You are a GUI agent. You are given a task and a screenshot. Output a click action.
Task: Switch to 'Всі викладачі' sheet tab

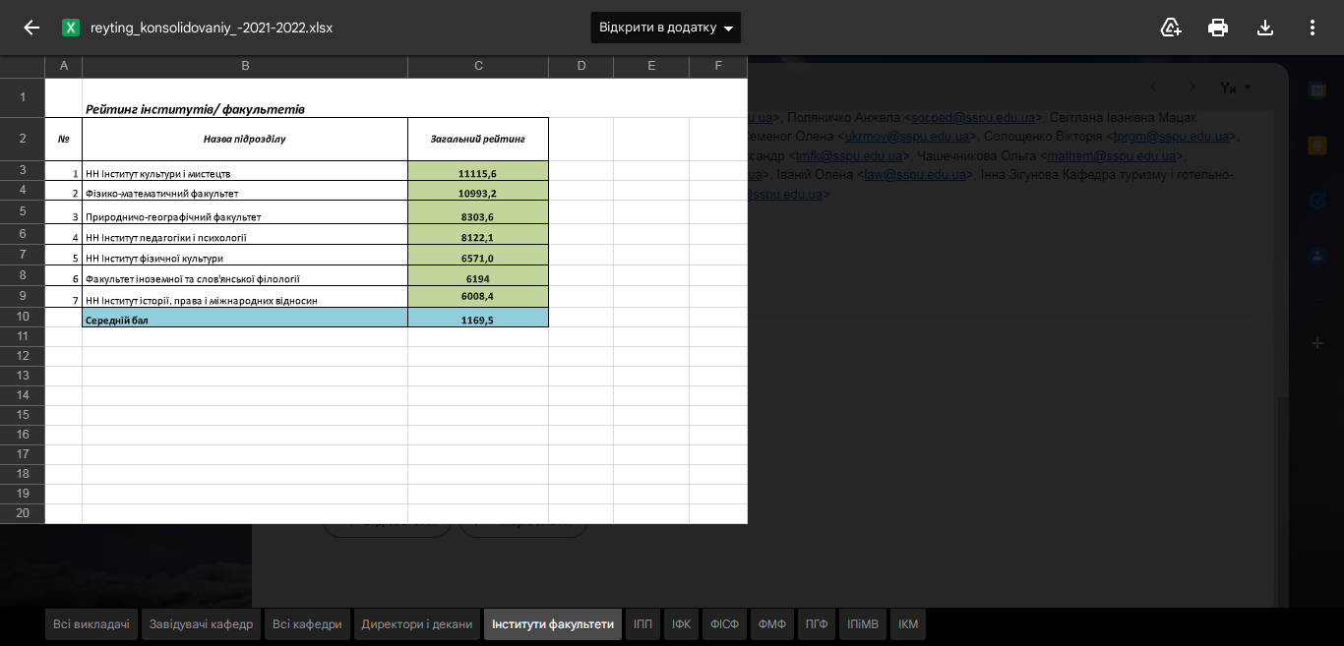(x=92, y=624)
